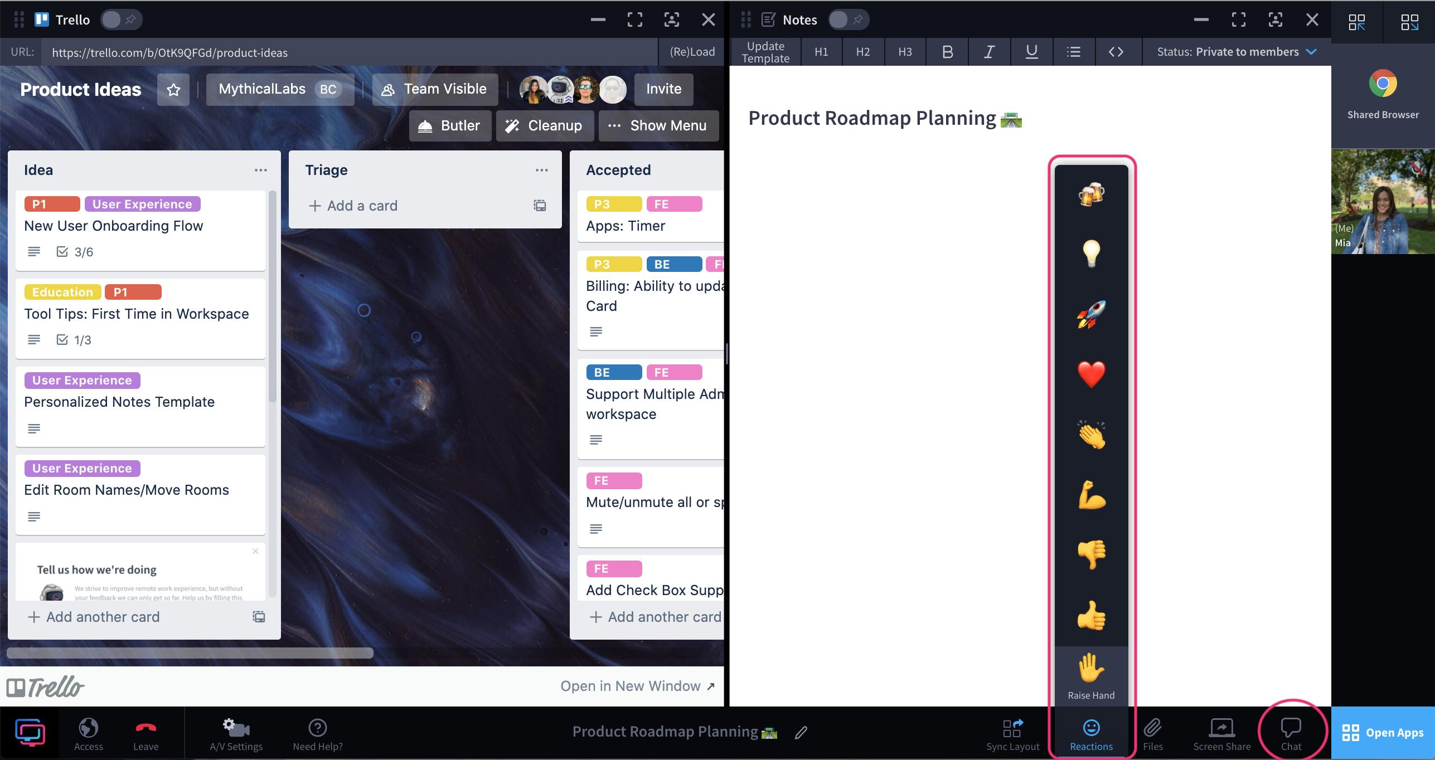Edit room name with pencil icon

tap(801, 733)
